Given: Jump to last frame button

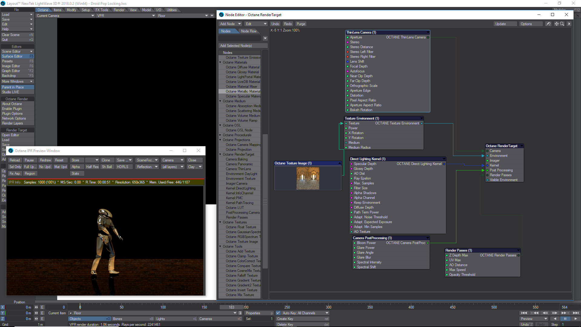Looking at the screenshot, I should pos(576,313).
